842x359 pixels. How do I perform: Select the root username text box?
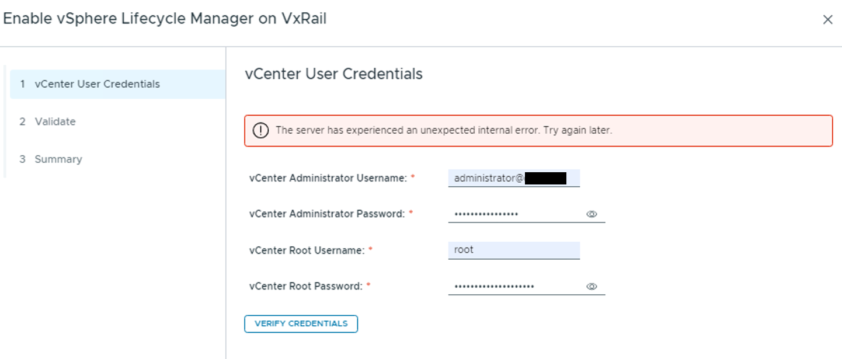(x=514, y=249)
